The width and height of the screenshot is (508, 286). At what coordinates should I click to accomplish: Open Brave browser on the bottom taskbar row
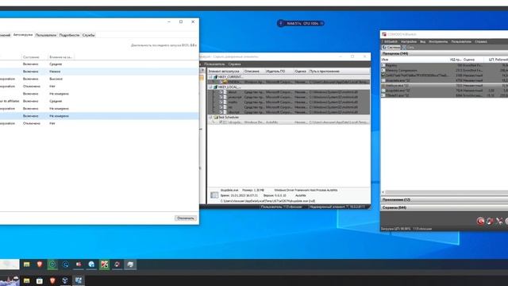click(x=52, y=280)
